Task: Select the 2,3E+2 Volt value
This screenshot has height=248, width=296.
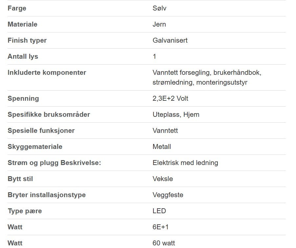Action: 170,98
